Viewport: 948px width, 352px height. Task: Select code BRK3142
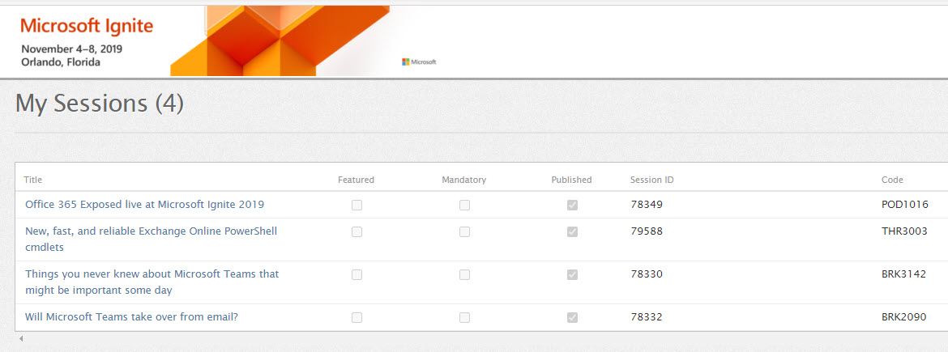coord(904,274)
